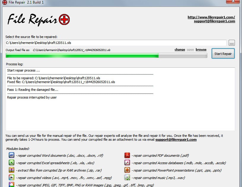Click the PowerPoint presentations module icon
This screenshot has width=242, height=187.
click(127, 170)
